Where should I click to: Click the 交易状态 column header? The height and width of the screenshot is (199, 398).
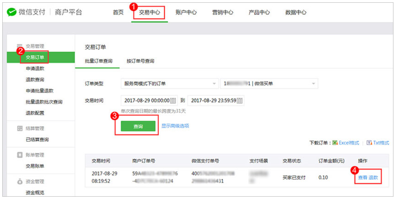click(x=292, y=161)
